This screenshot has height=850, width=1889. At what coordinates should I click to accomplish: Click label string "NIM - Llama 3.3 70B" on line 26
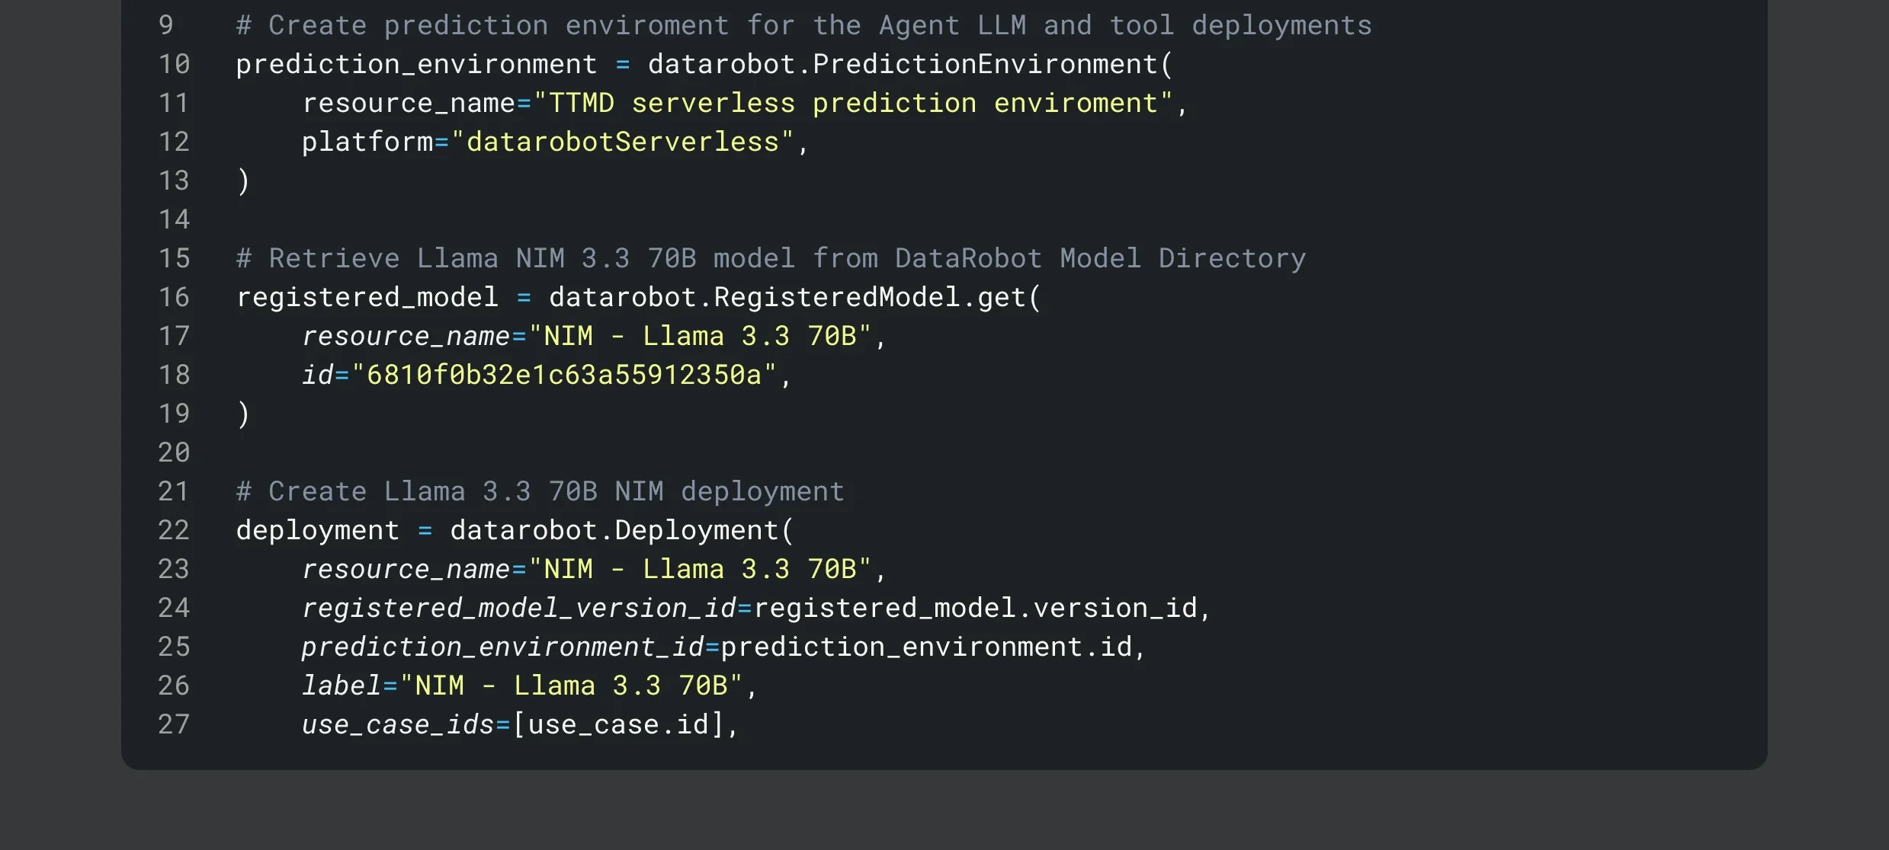(x=572, y=686)
